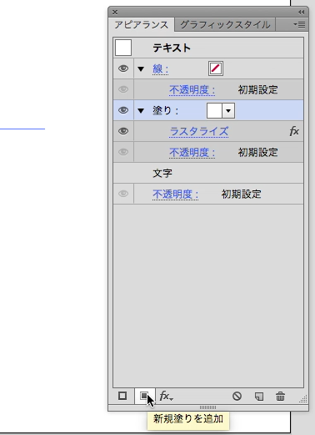Close the Appearance panel with X

(x=115, y=13)
